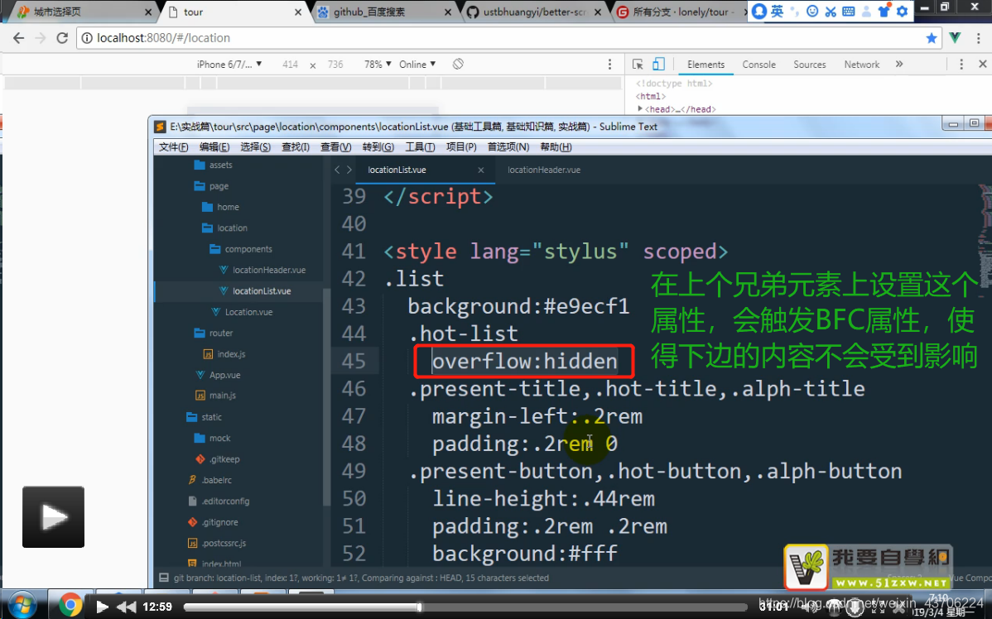
Task: Collapse the router folder in sidebar
Action: coord(213,333)
